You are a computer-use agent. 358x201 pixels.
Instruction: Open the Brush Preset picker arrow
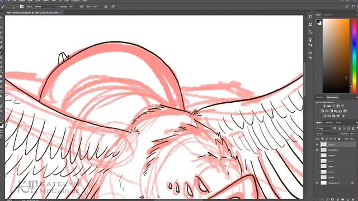pyautogui.click(x=17, y=7)
